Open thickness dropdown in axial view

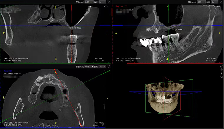tap(89, 67)
